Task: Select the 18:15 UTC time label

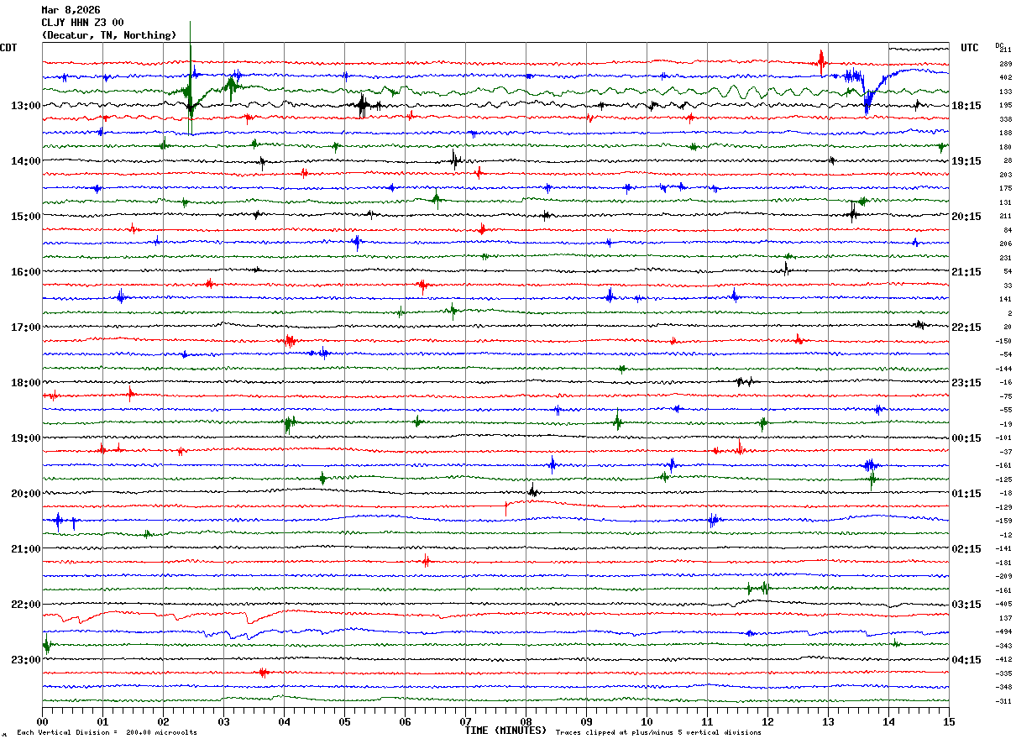Action: click(966, 106)
